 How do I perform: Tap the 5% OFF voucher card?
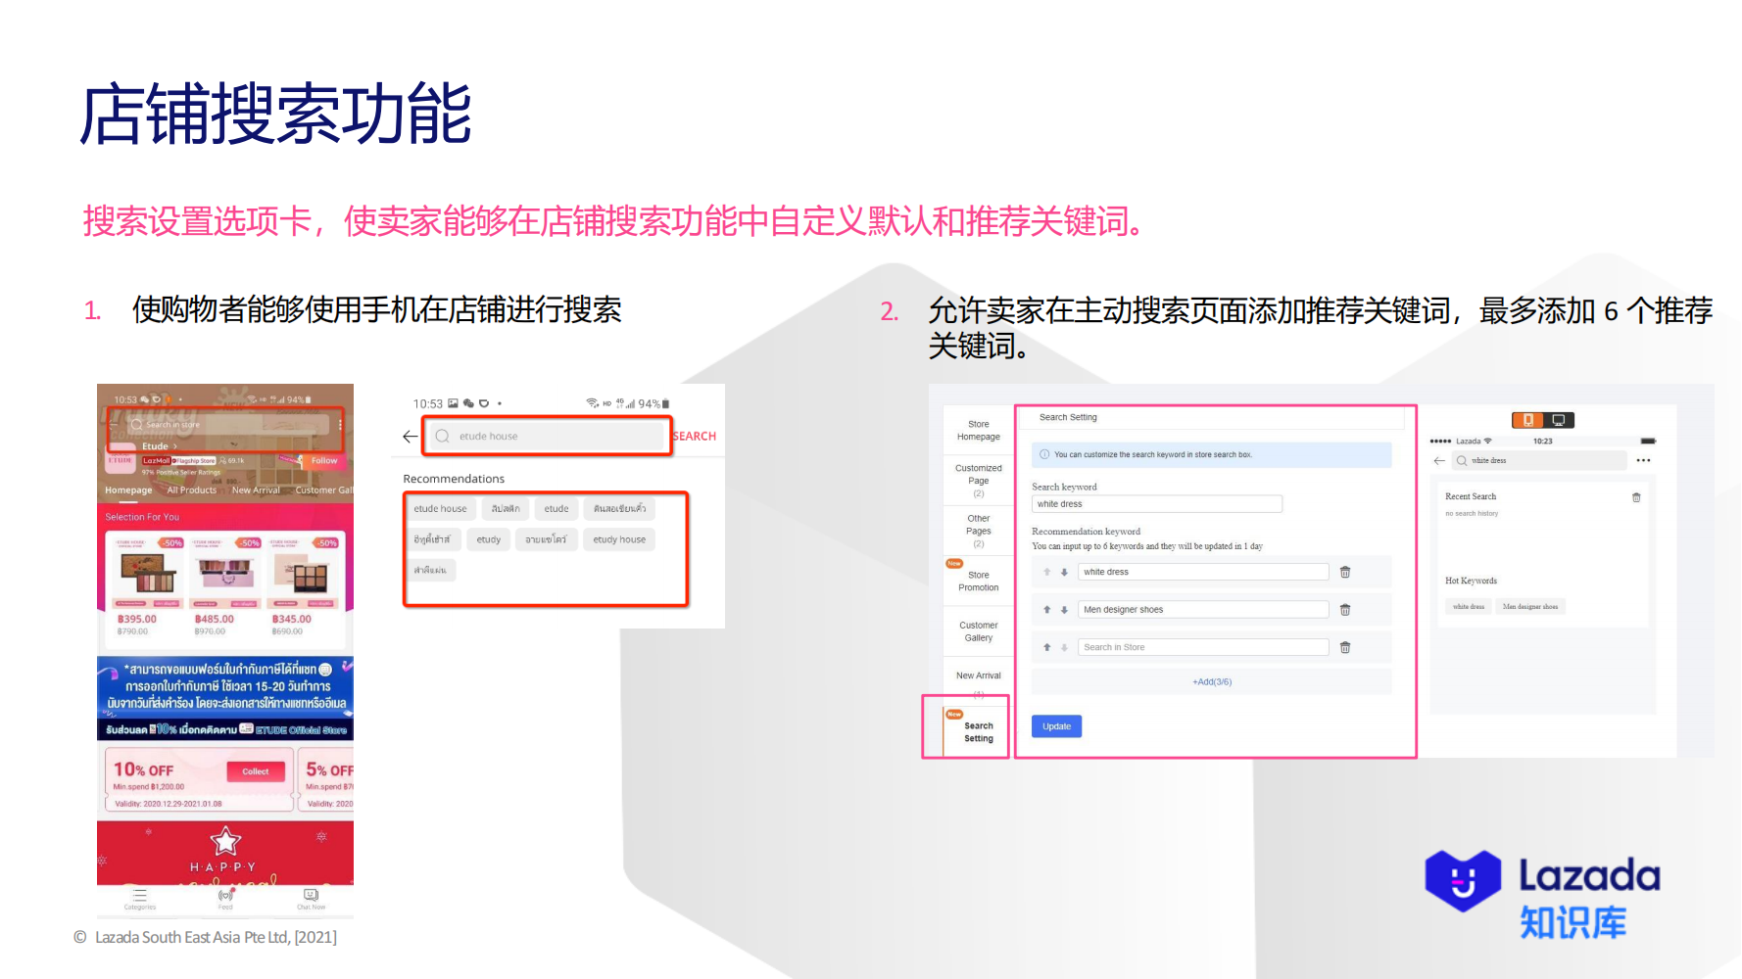tap(326, 780)
